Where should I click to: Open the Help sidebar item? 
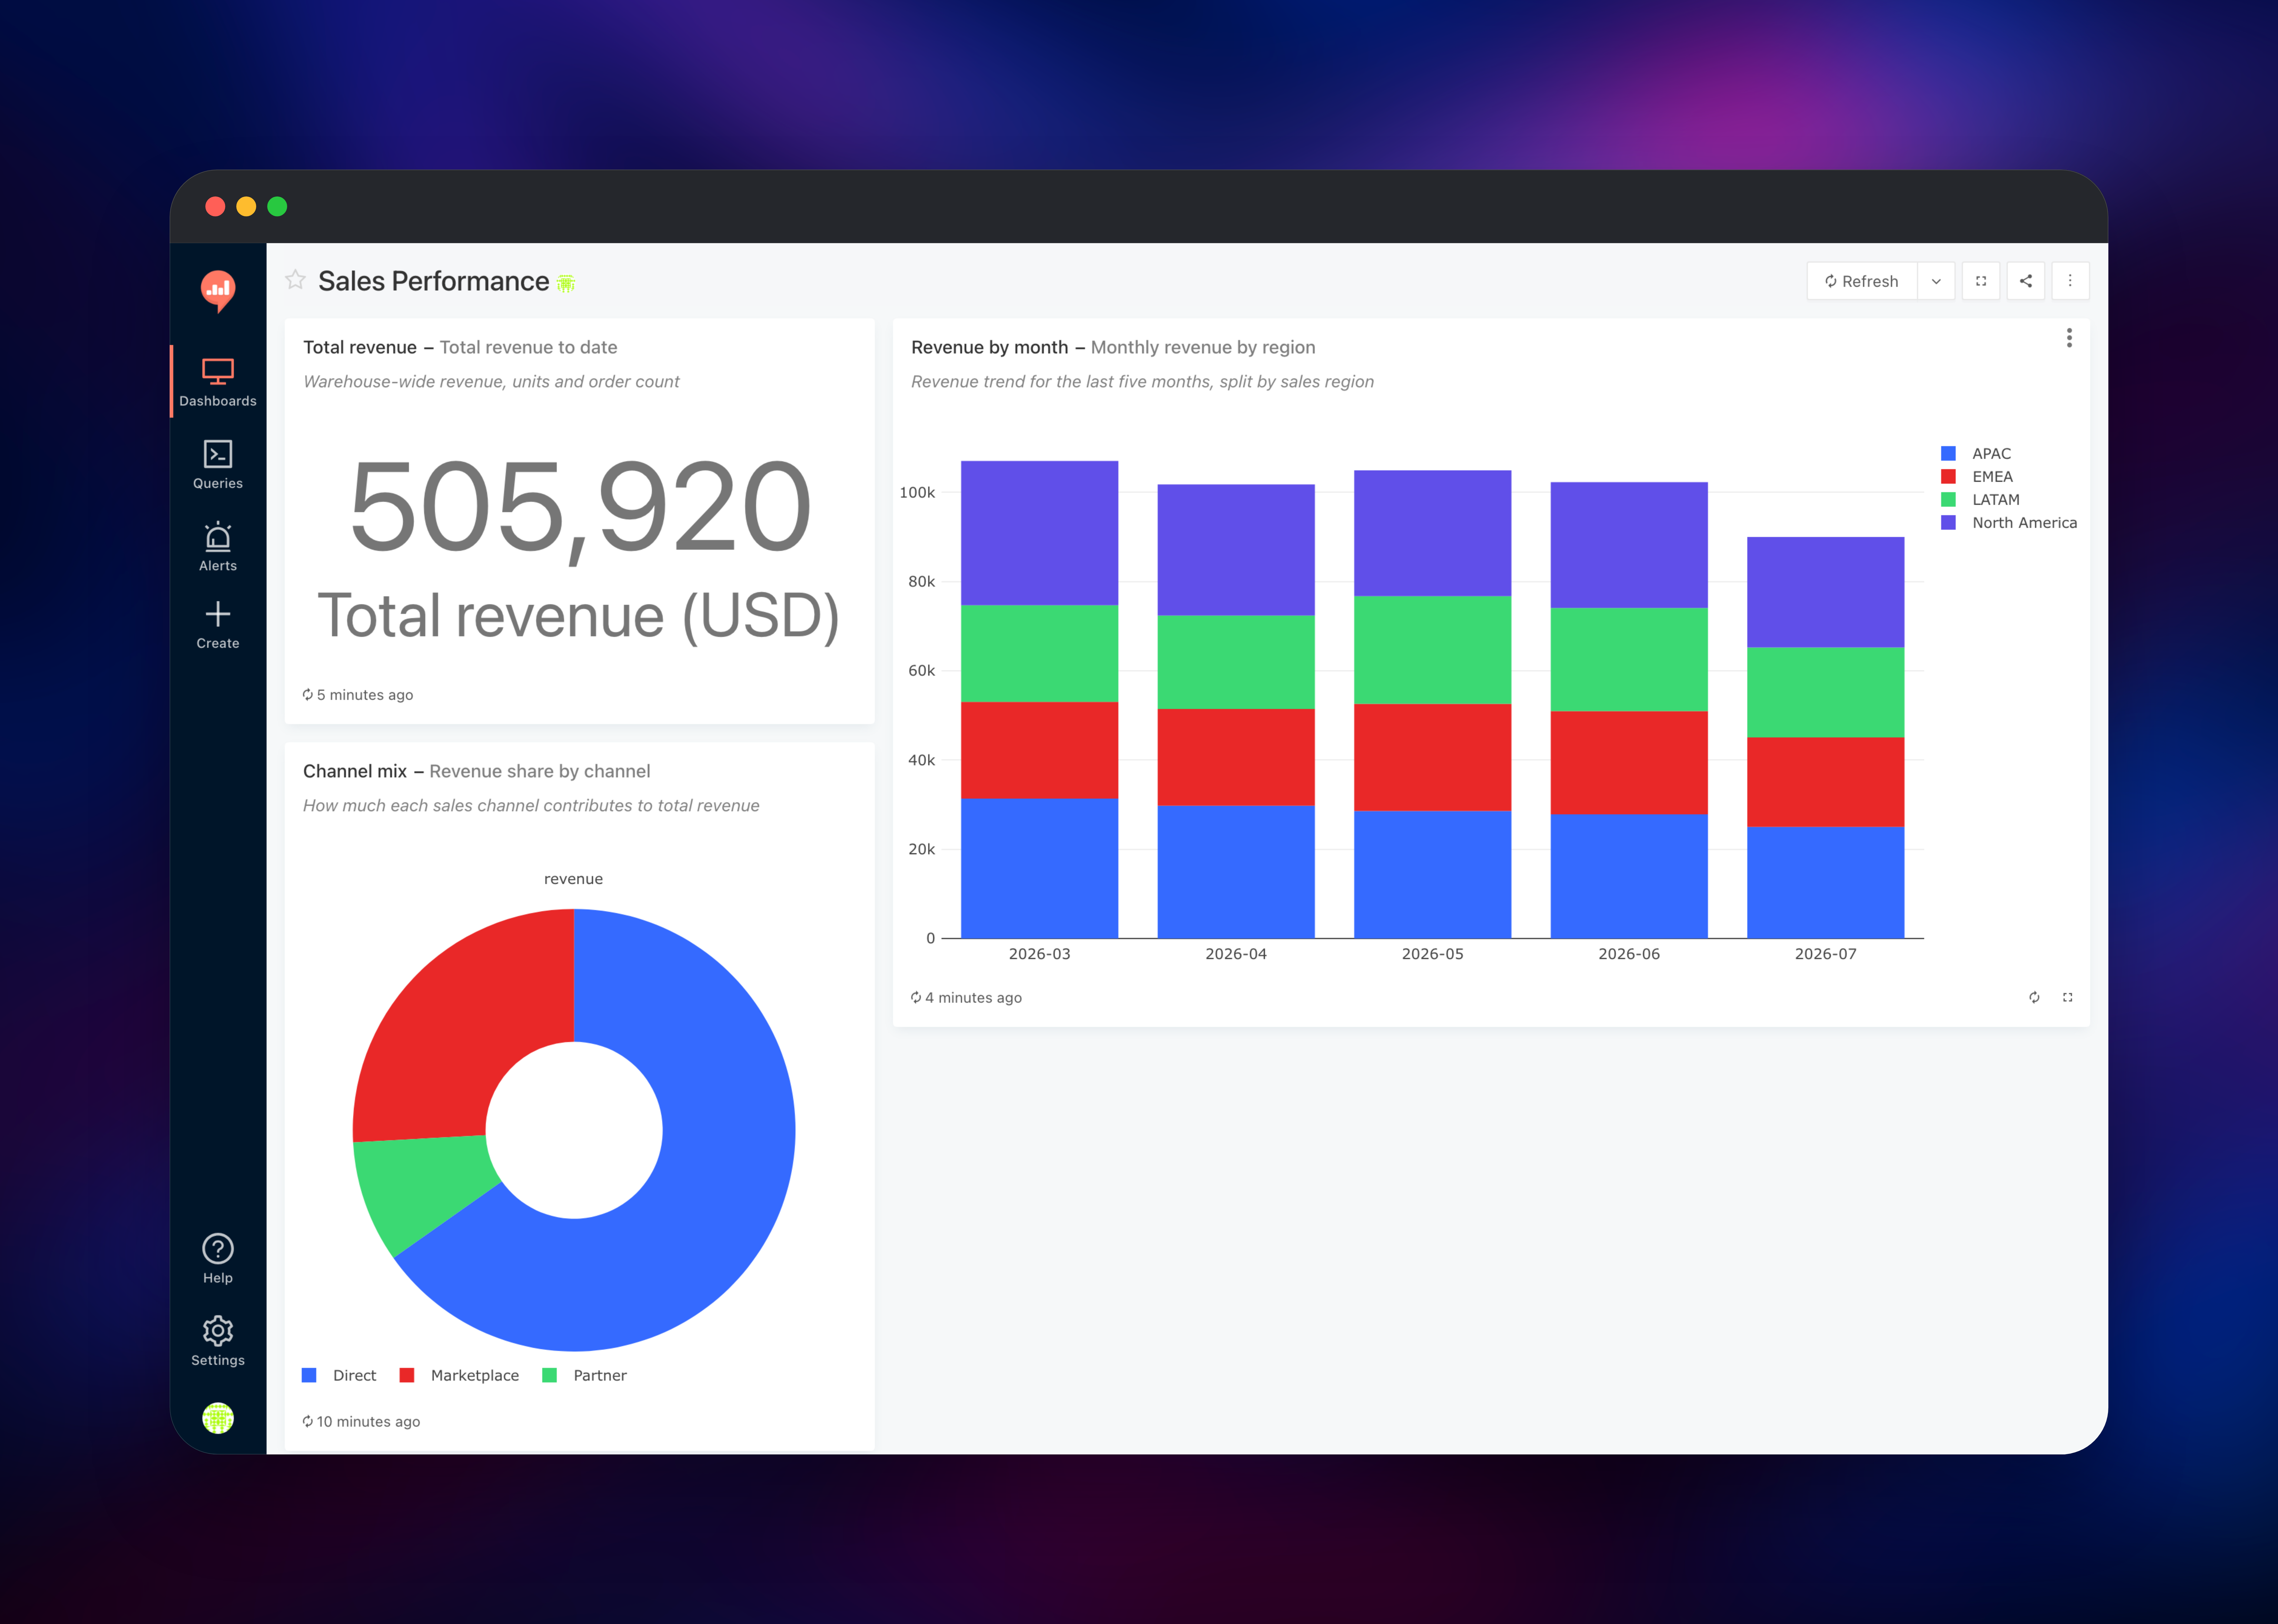point(218,1259)
